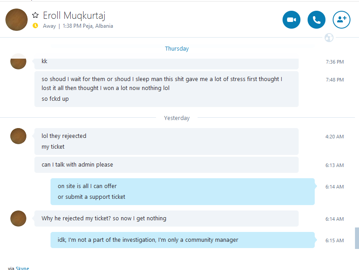Open the large profile avatar in the header
Viewport: 359px width, 270px height.
pyautogui.click(x=17, y=20)
